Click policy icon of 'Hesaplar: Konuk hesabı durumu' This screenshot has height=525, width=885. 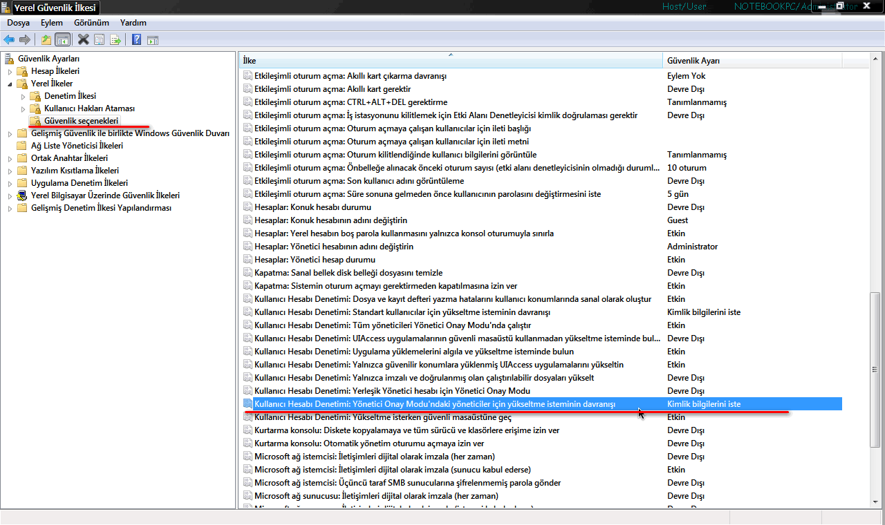point(248,207)
